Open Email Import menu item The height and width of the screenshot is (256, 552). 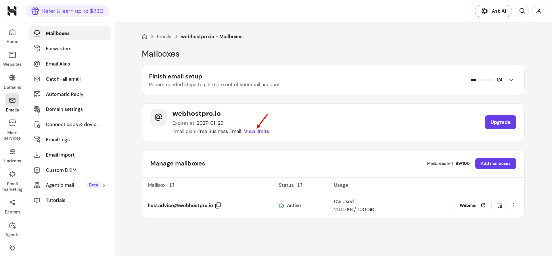tap(70, 155)
